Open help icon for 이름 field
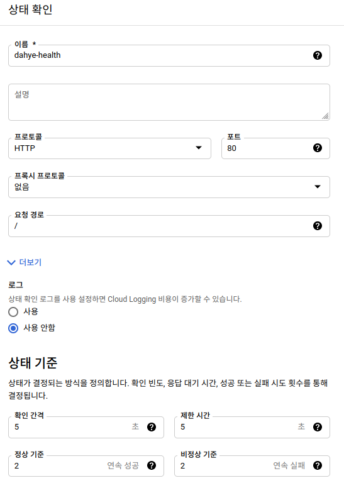Image resolution: width=344 pixels, height=483 pixels. coord(318,55)
